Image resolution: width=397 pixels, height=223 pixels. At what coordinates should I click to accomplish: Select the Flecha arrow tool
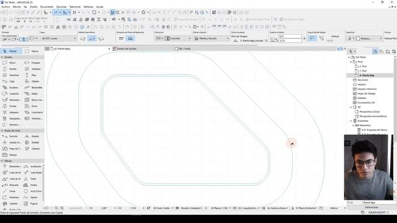click(11, 51)
